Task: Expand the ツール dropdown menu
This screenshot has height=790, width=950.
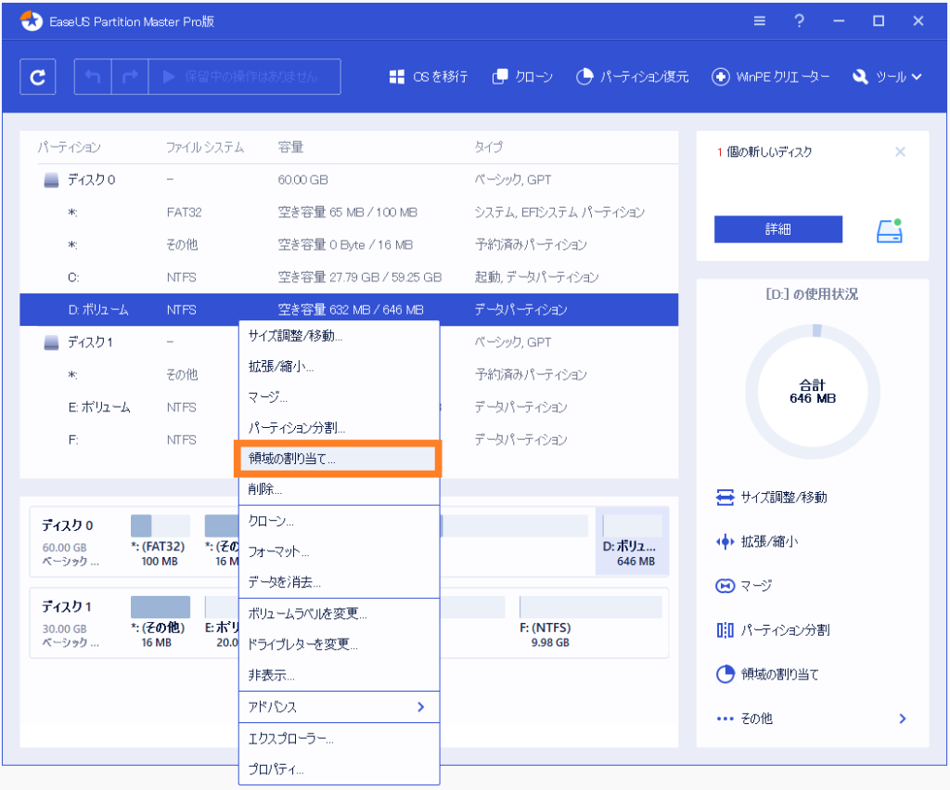Action: 887,77
